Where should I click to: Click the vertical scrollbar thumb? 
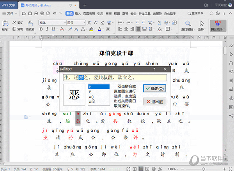[x=225, y=50]
